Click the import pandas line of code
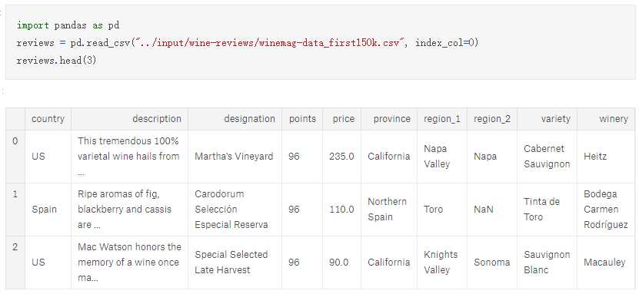 tap(68, 25)
